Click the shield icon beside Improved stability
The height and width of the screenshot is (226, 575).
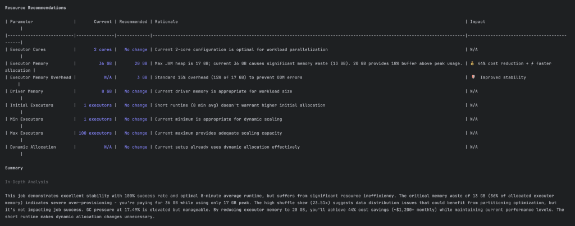(473, 77)
